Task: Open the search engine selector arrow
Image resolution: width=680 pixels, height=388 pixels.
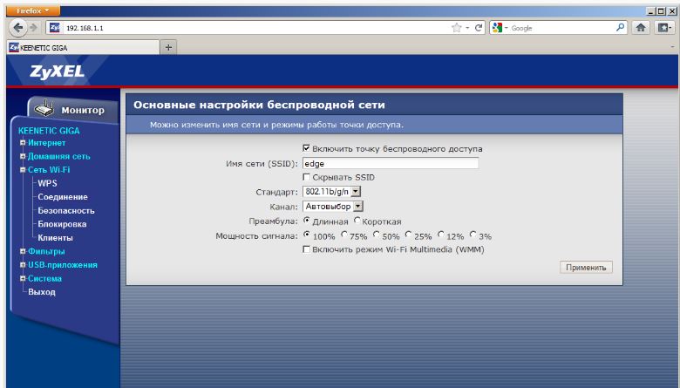Action: [507, 28]
